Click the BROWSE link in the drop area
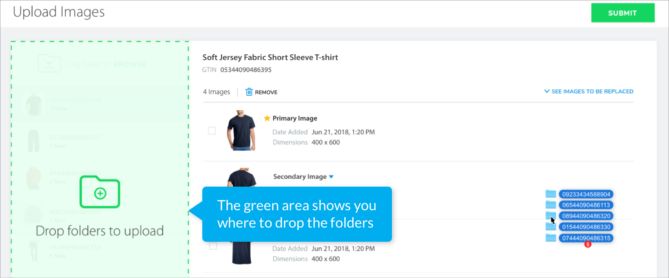 pyautogui.click(x=129, y=64)
